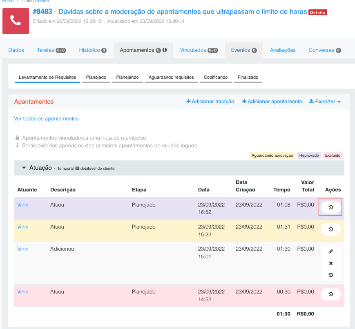Image resolution: width=355 pixels, height=329 pixels.
Task: Open the Avaliações tab
Action: coord(283,50)
